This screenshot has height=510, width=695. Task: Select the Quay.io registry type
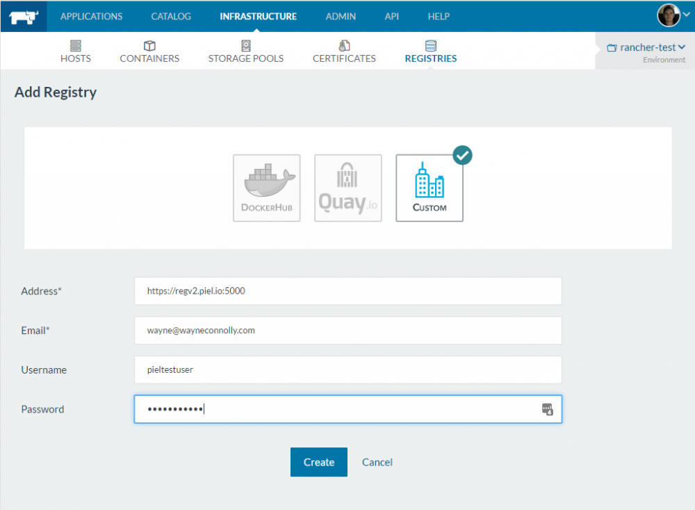pos(347,188)
